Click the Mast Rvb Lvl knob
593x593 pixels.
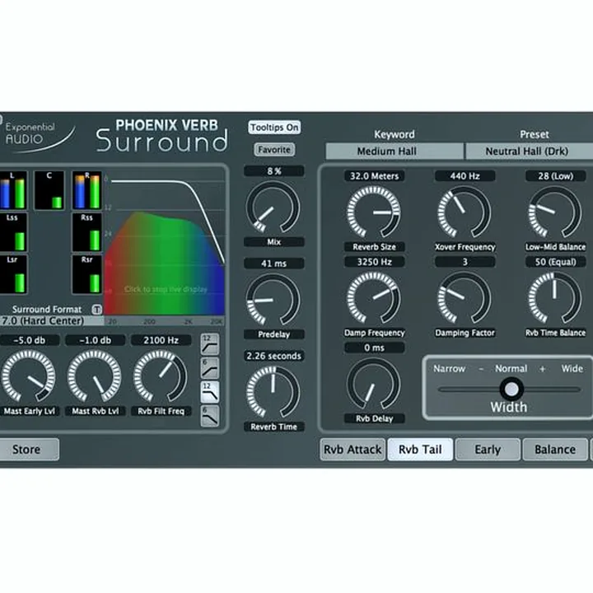tap(95, 376)
